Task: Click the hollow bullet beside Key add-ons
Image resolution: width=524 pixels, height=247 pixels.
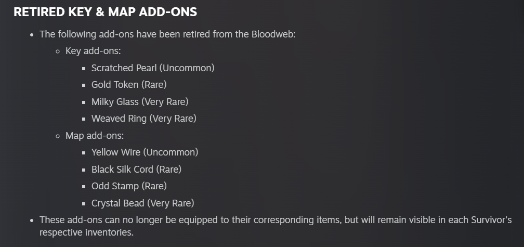Action: point(58,51)
